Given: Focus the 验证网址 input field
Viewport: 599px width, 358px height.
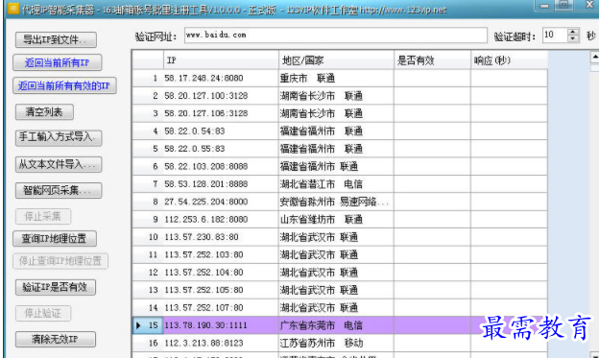Looking at the screenshot, I should [335, 36].
